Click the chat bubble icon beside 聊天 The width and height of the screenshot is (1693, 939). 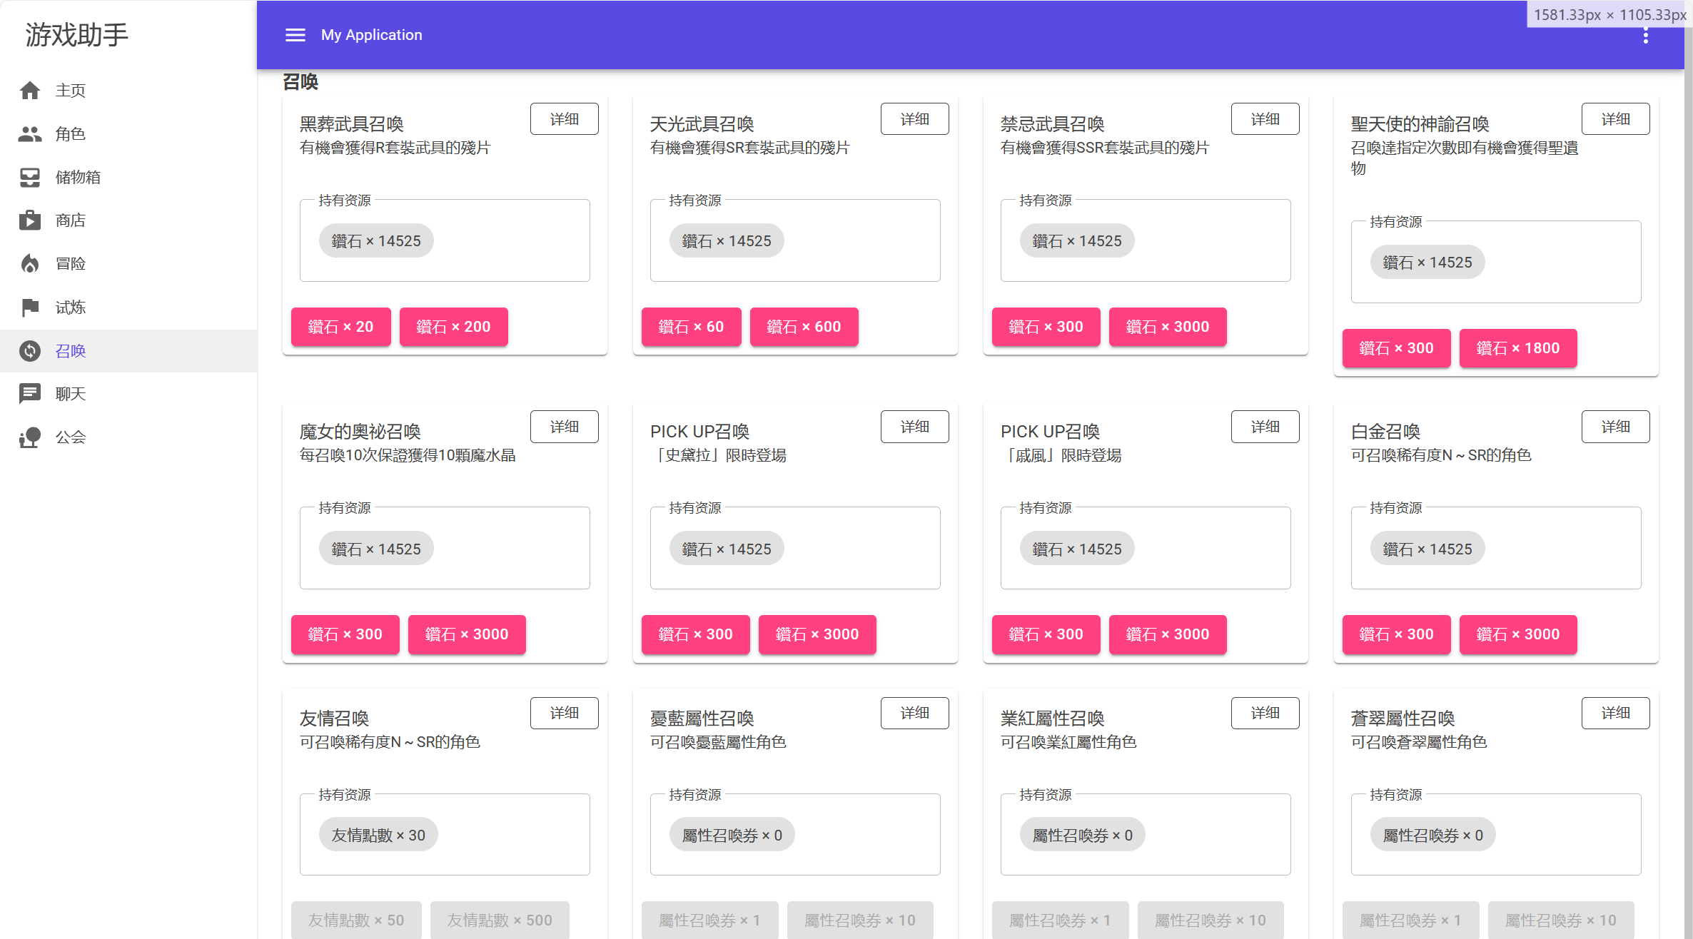click(30, 394)
